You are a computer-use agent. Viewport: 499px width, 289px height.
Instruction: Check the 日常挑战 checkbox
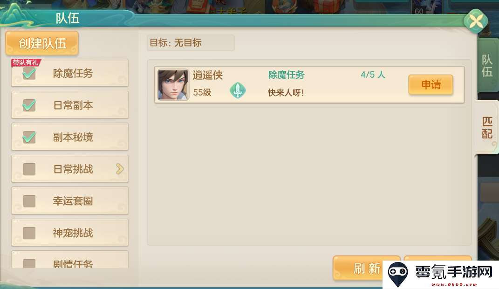pos(29,169)
